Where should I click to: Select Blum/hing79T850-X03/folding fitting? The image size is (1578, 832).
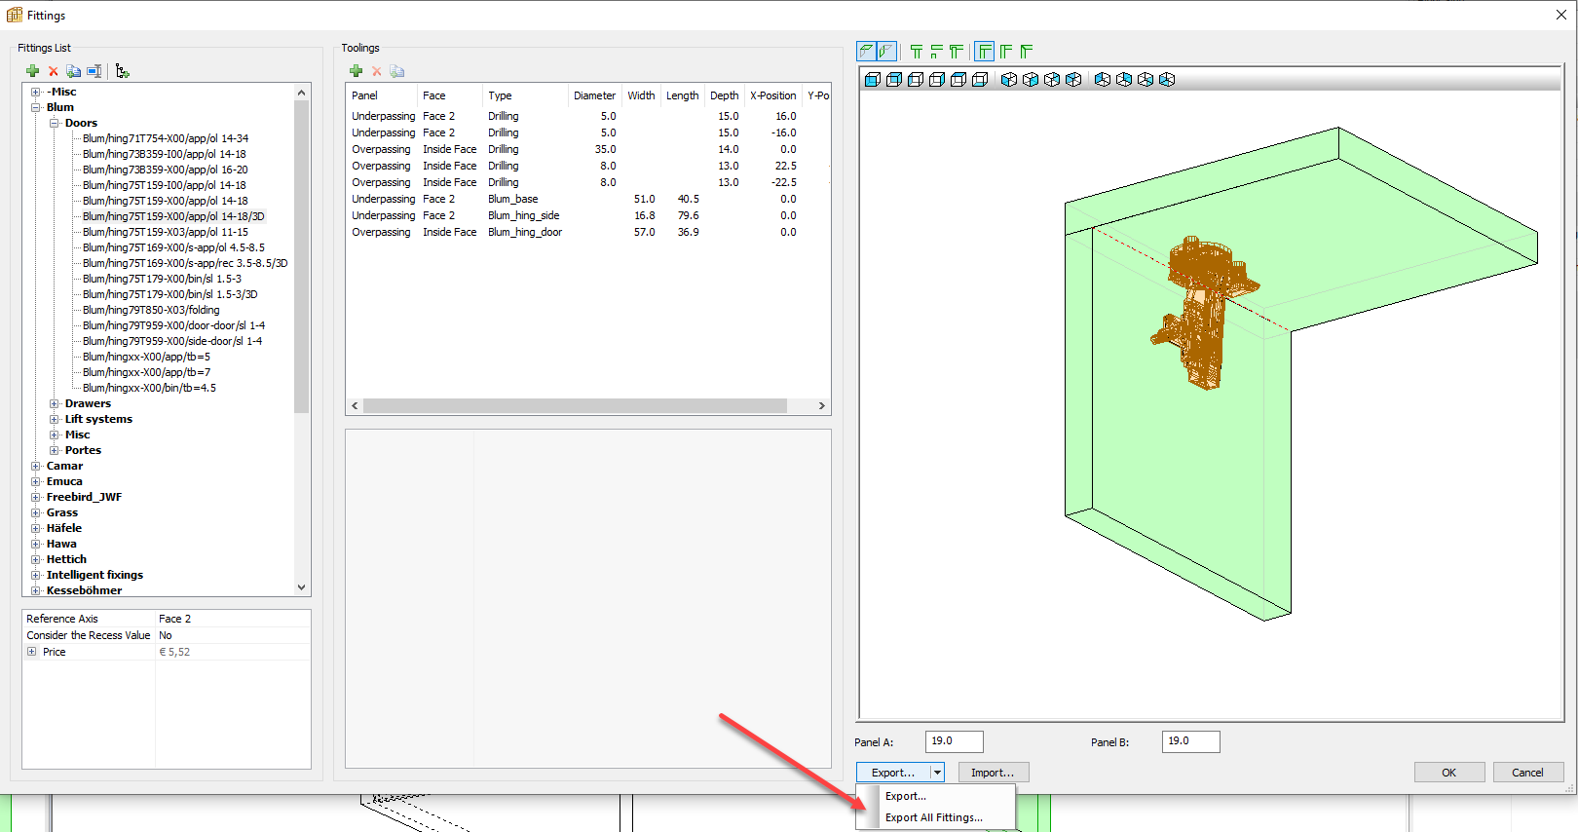[151, 311]
